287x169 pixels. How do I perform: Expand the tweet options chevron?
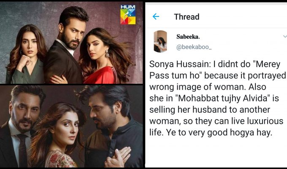tap(285, 36)
